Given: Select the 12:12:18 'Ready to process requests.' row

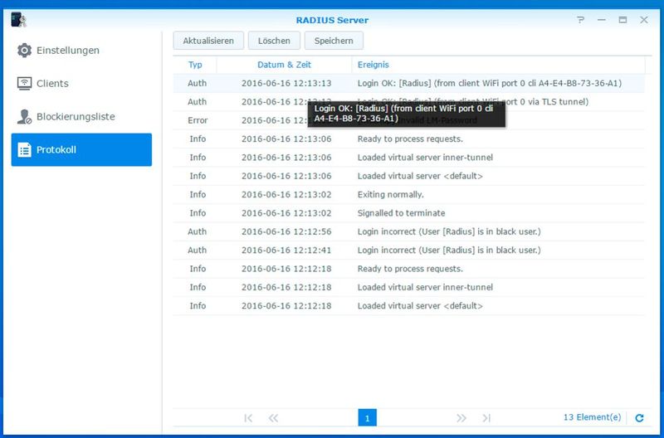Looking at the screenshot, I should tap(408, 269).
